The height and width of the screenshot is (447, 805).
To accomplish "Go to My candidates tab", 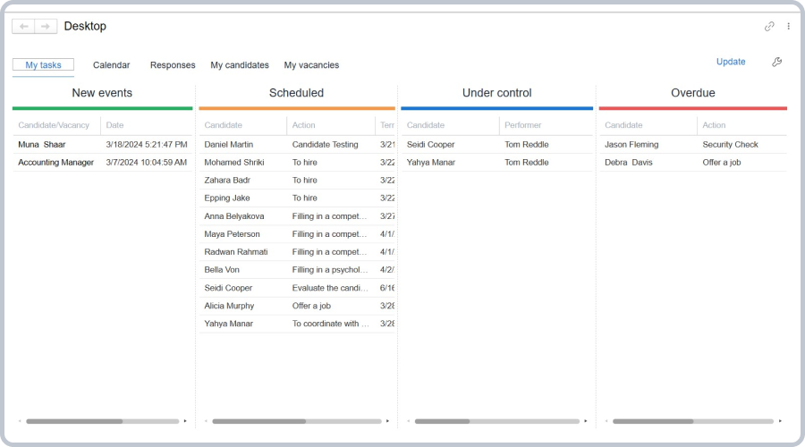I will coord(240,65).
